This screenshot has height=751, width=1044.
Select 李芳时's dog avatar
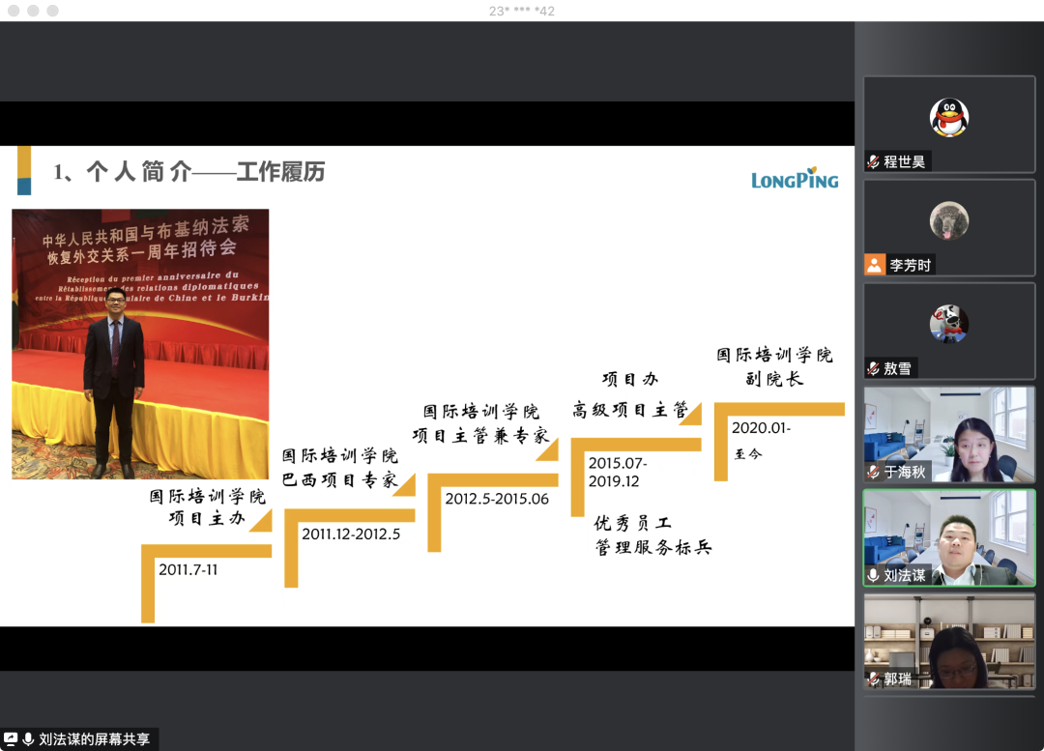(x=949, y=220)
